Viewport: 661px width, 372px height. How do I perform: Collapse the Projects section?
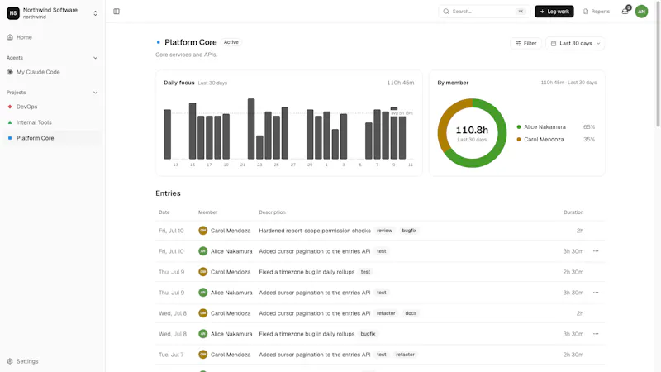[95, 93]
